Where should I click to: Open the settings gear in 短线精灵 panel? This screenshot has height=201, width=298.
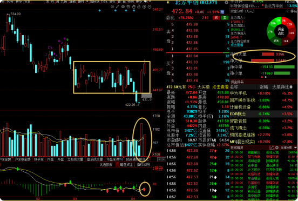click(x=277, y=148)
